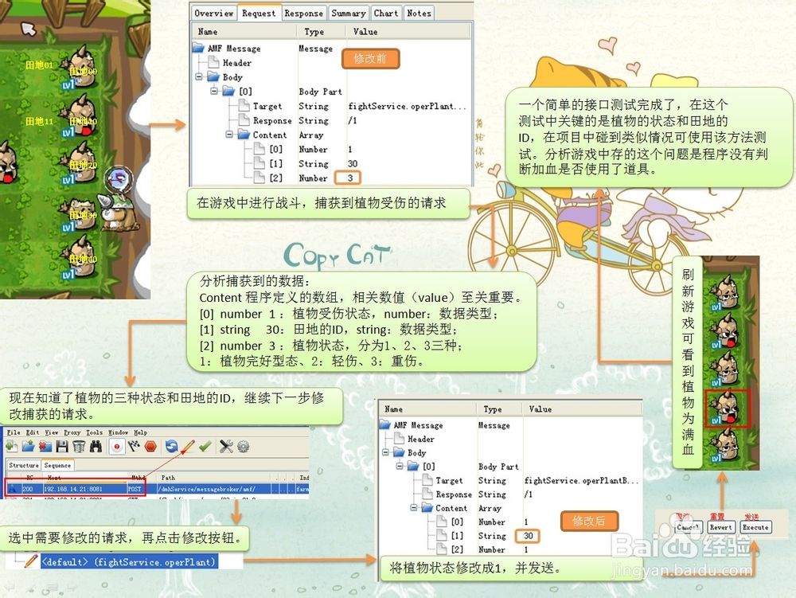Click the Revert button
The height and width of the screenshot is (598, 796).
[721, 527]
